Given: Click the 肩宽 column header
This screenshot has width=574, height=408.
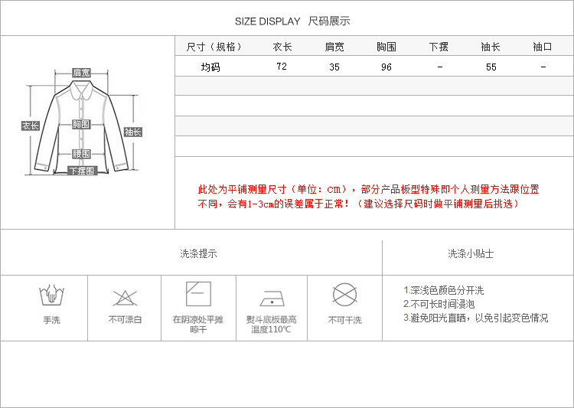Looking at the screenshot, I should point(334,47).
